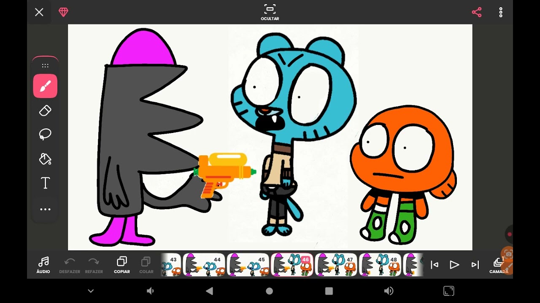
Task: Share the project via share icon
Action: 477,12
